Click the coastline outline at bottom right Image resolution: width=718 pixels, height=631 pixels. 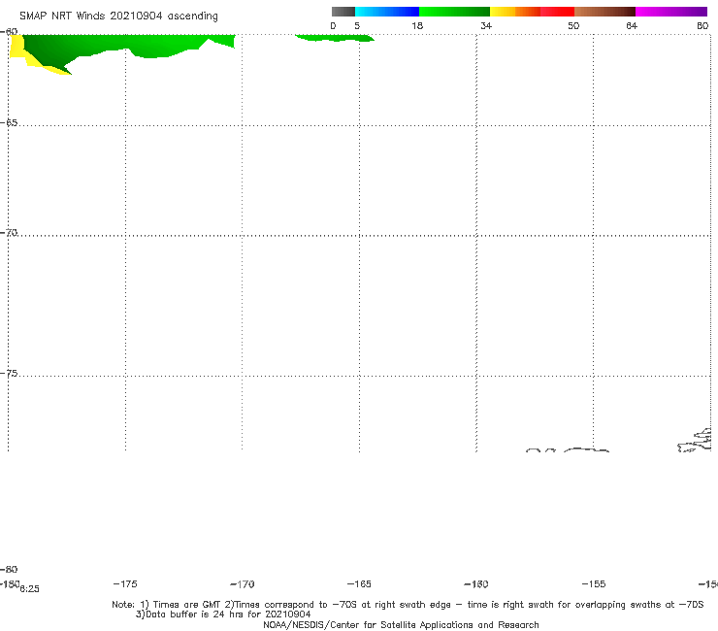(695, 441)
